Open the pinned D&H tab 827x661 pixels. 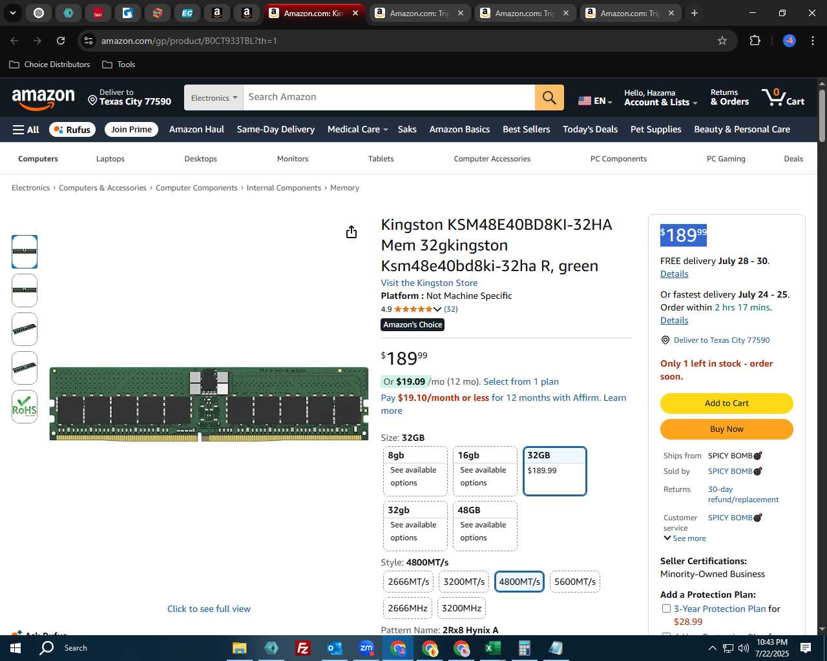click(98, 13)
